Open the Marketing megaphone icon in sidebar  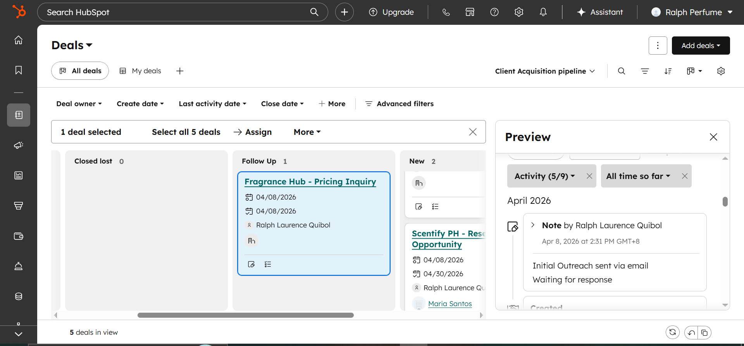19,145
